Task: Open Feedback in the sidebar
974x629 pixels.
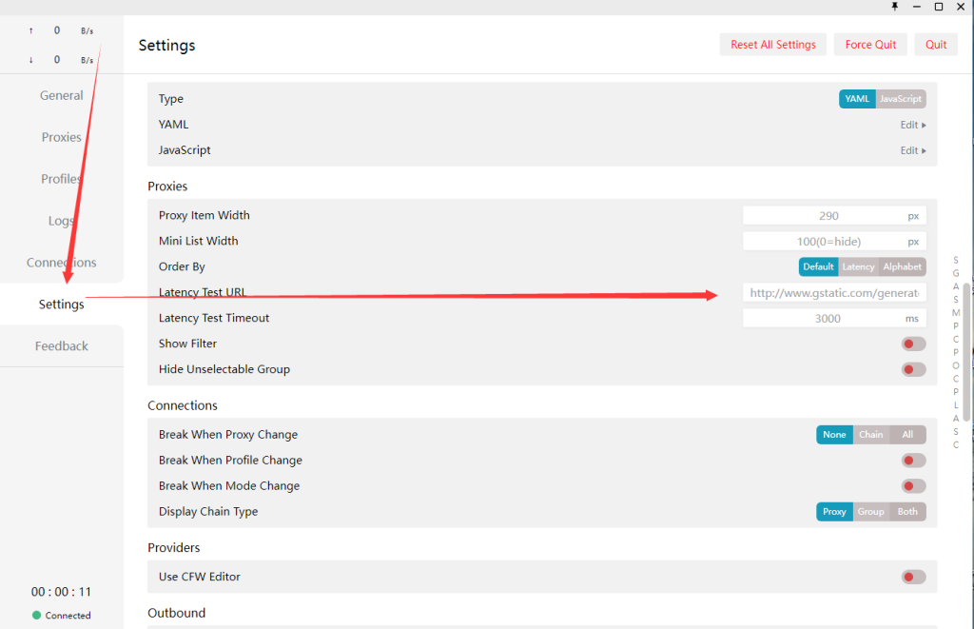Action: point(62,345)
